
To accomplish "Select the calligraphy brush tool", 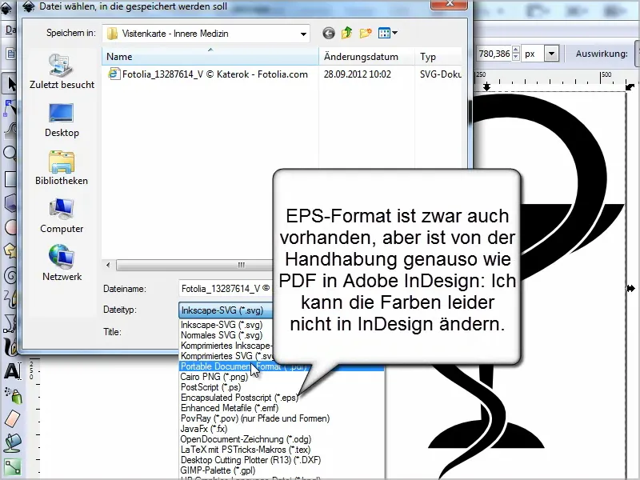I will 10,347.
